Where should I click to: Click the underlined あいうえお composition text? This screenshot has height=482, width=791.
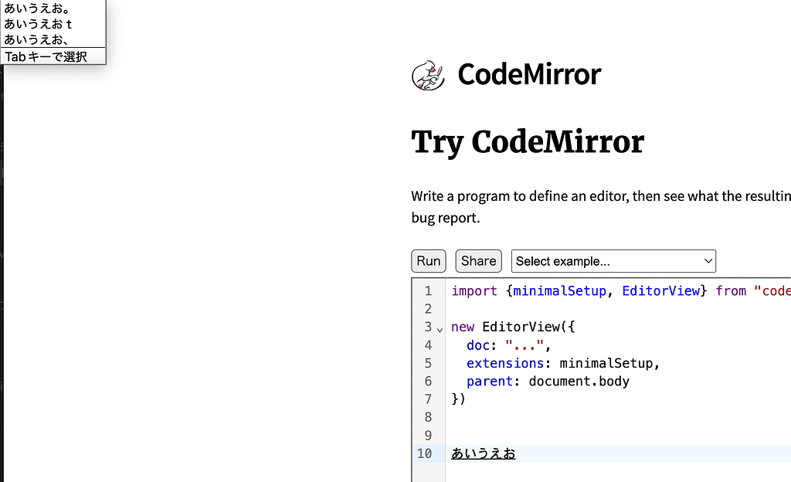(483, 453)
